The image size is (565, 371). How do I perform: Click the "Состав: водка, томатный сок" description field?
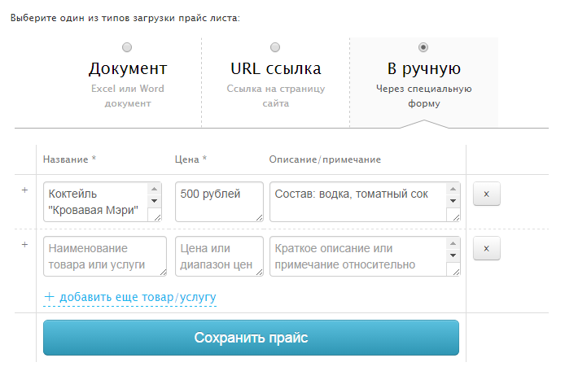pos(357,201)
